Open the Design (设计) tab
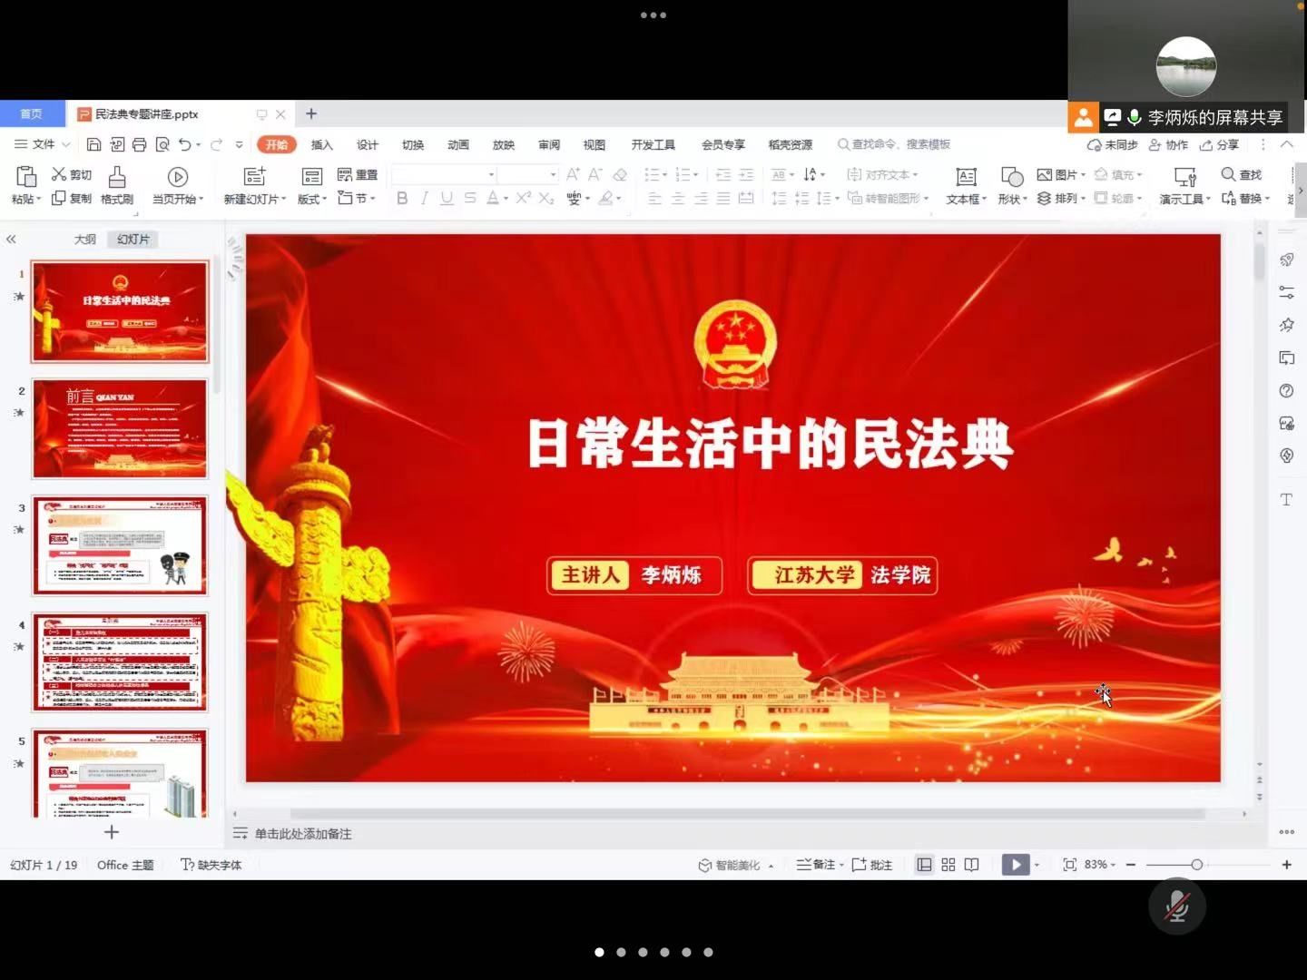Viewport: 1307px width, 980px height. pos(368,144)
